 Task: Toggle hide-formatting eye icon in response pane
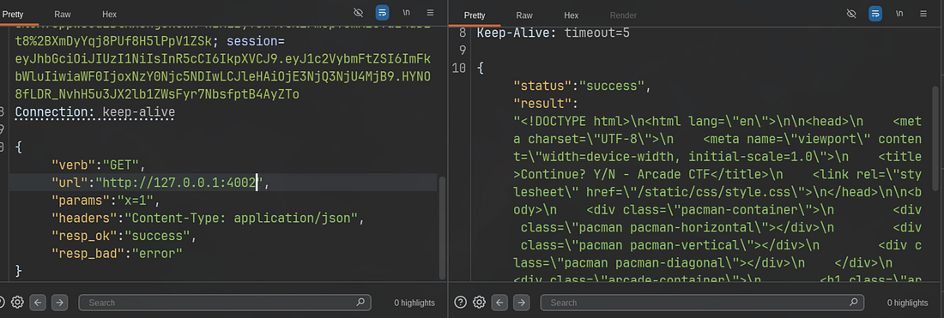pyautogui.click(x=851, y=13)
